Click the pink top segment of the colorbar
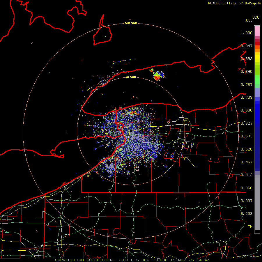Image resolution: width=262 pixels, height=262 pixels. coord(257,31)
